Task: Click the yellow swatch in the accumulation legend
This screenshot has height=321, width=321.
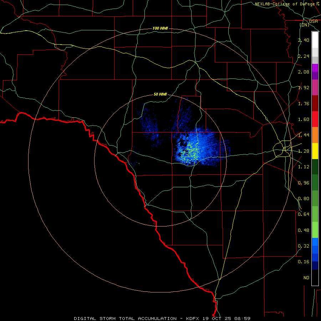Action: 315,151
